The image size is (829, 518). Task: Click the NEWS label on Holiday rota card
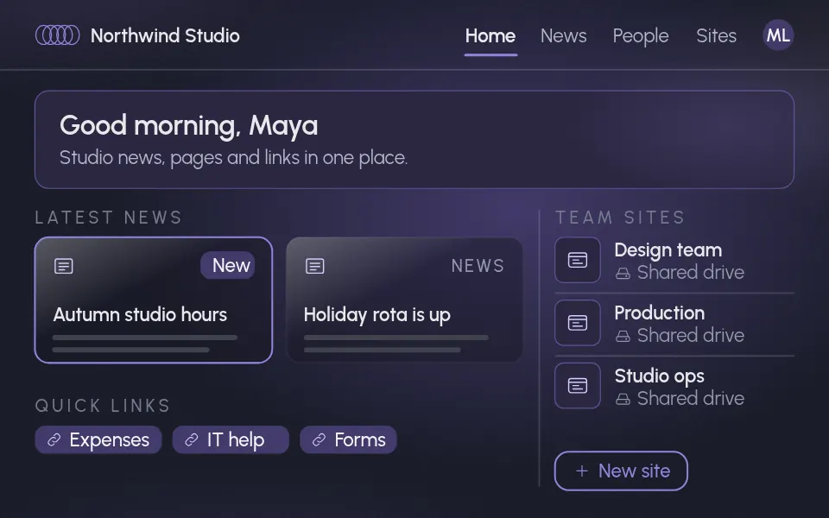tap(478, 266)
